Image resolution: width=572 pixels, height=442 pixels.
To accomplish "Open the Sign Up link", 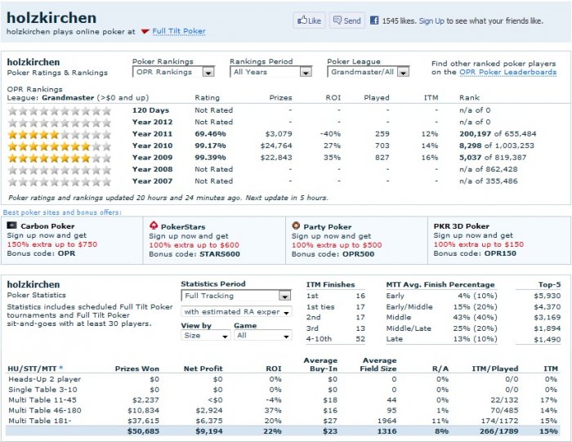I will [x=431, y=20].
